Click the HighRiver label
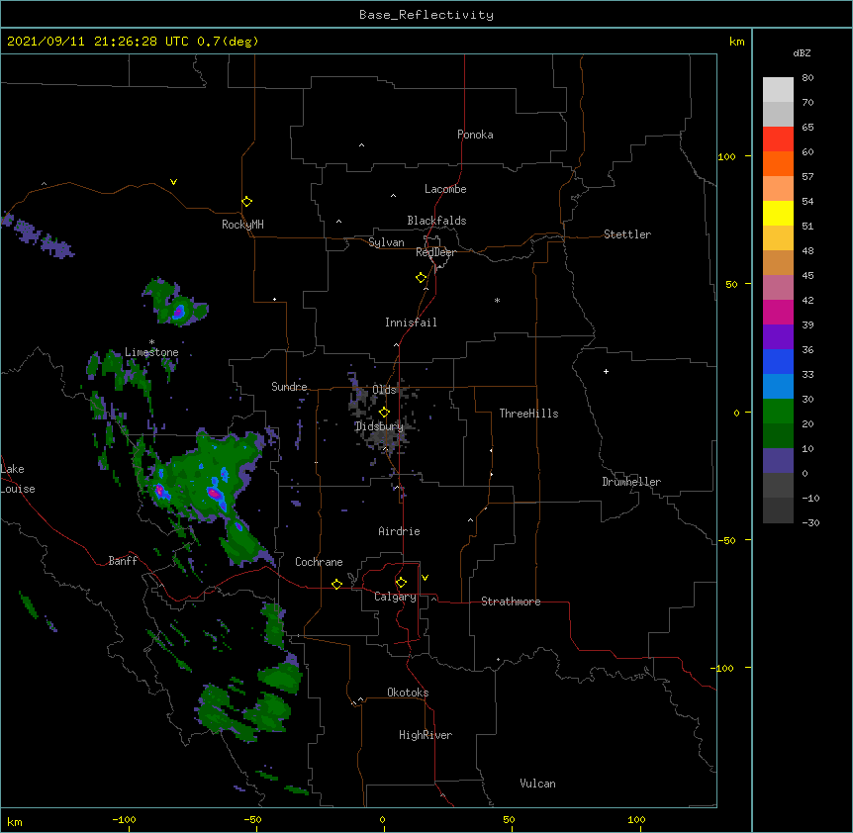853x833 pixels. click(x=426, y=735)
